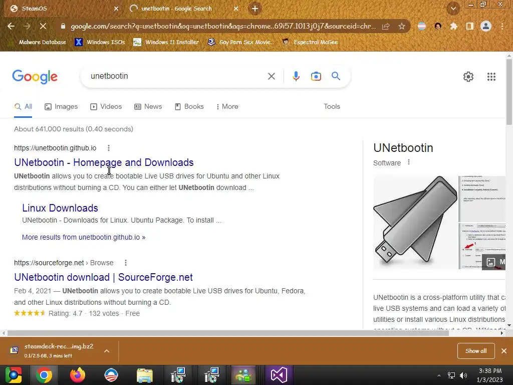Open Visual Studio from the taskbar
The height and width of the screenshot is (385, 513).
(x=279, y=375)
